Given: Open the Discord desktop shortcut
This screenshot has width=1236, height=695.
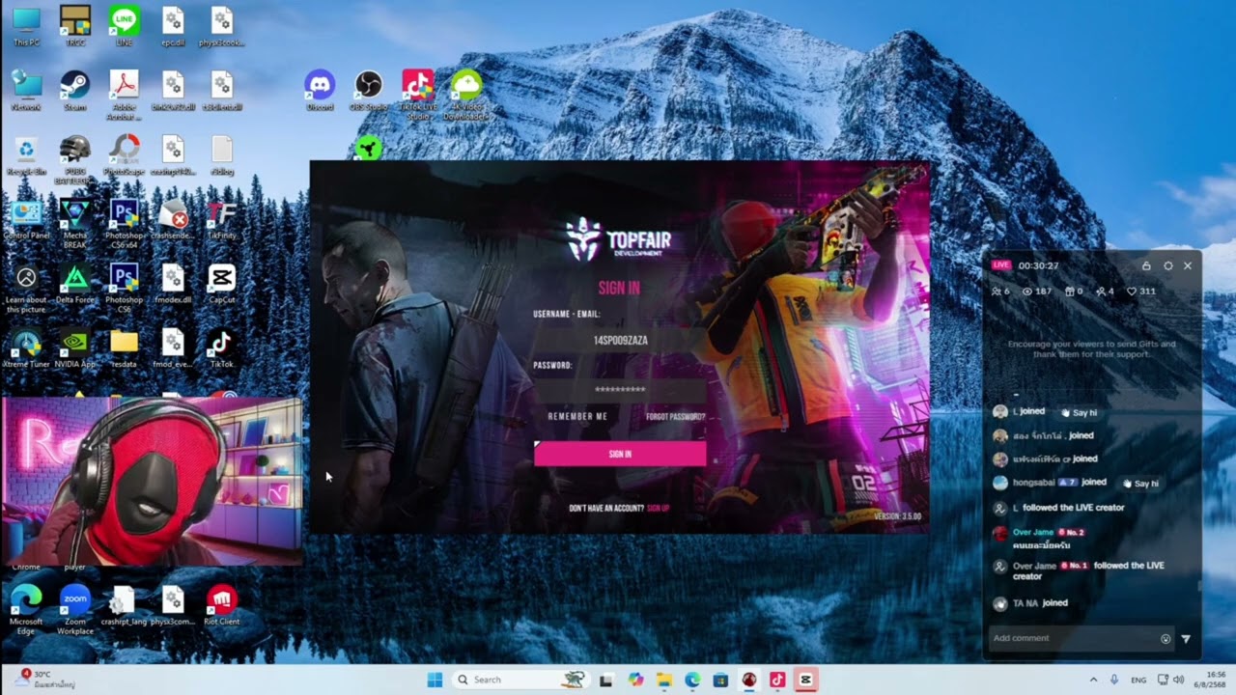Looking at the screenshot, I should point(320,91).
